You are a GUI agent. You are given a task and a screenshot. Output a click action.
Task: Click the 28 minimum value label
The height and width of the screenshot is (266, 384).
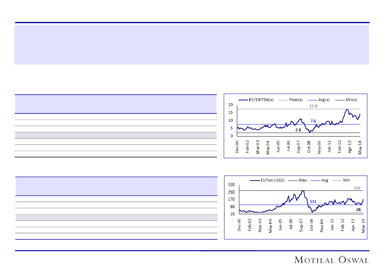click(358, 210)
